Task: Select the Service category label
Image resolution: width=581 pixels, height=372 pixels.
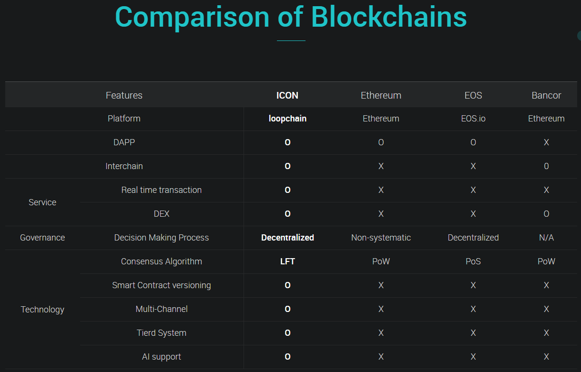Action: [x=42, y=202]
